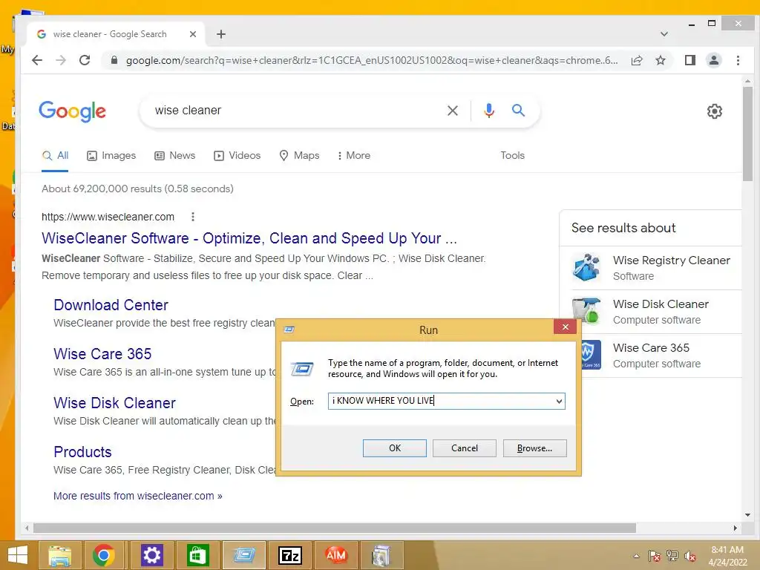This screenshot has width=760, height=570.
Task: Open the Download Center sitelink
Action: coord(111,305)
